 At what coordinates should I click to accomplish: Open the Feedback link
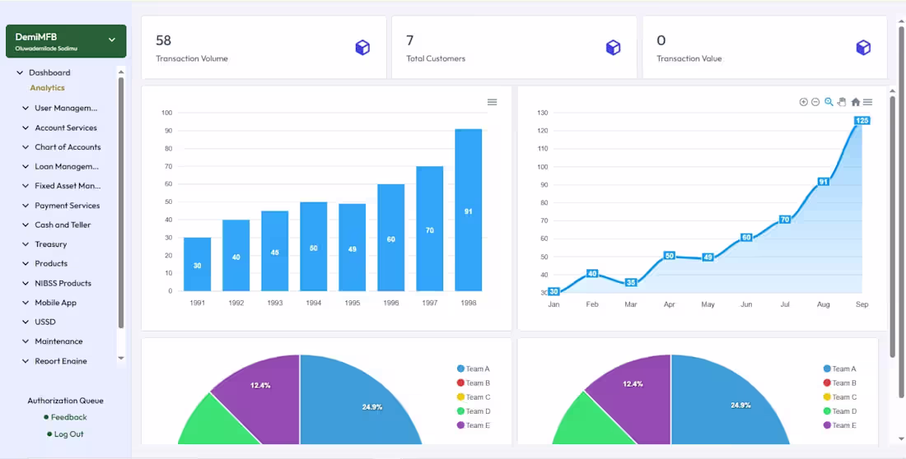click(x=65, y=417)
